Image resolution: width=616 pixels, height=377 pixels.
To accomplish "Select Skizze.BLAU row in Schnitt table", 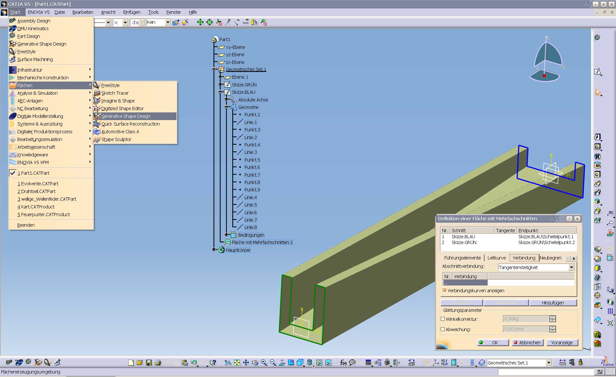I will (x=508, y=237).
